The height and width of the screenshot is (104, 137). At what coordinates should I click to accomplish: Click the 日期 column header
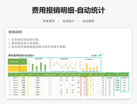click(x=16, y=75)
